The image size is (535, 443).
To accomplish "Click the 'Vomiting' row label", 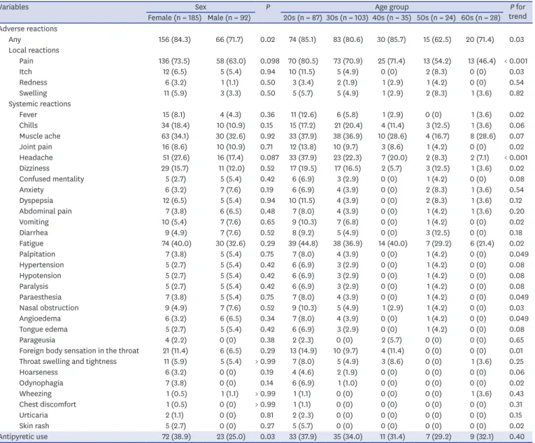I will 34,222.
